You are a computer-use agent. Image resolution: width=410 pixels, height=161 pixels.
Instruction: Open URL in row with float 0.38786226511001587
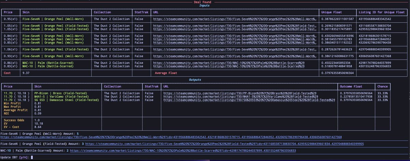point(234,19)
